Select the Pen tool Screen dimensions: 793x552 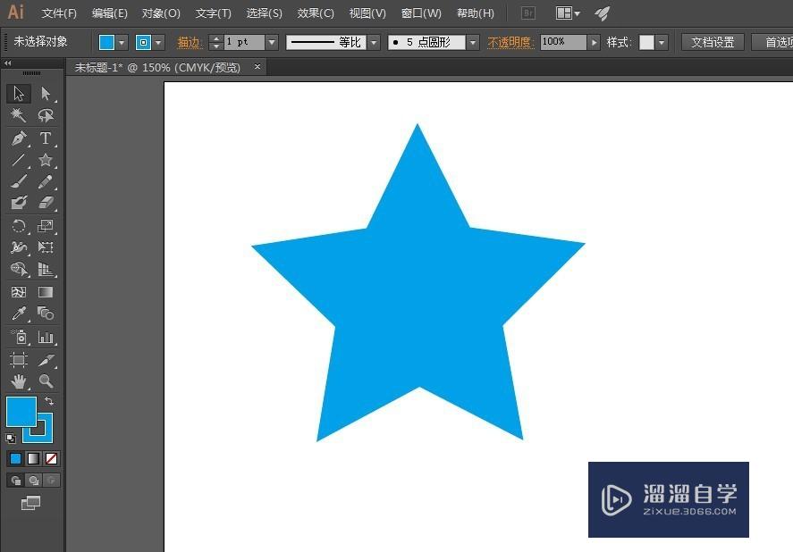pyautogui.click(x=19, y=138)
